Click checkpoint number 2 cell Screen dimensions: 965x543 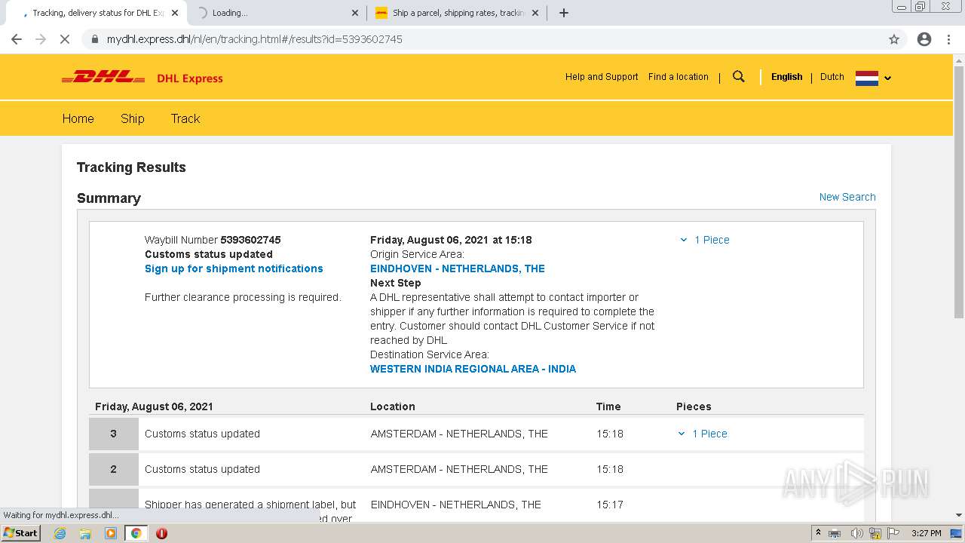[x=114, y=469]
